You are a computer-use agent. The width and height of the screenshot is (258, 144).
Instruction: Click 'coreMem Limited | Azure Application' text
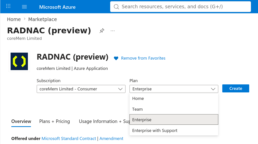pos(72,68)
